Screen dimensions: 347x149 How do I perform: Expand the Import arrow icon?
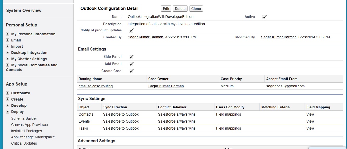pos(8,46)
